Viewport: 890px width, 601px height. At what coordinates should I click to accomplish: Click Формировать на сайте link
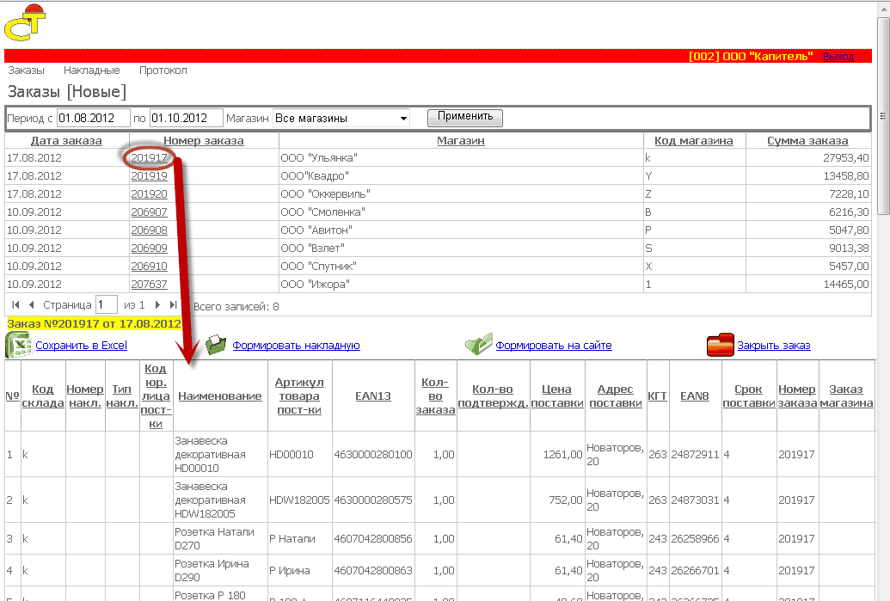[554, 345]
